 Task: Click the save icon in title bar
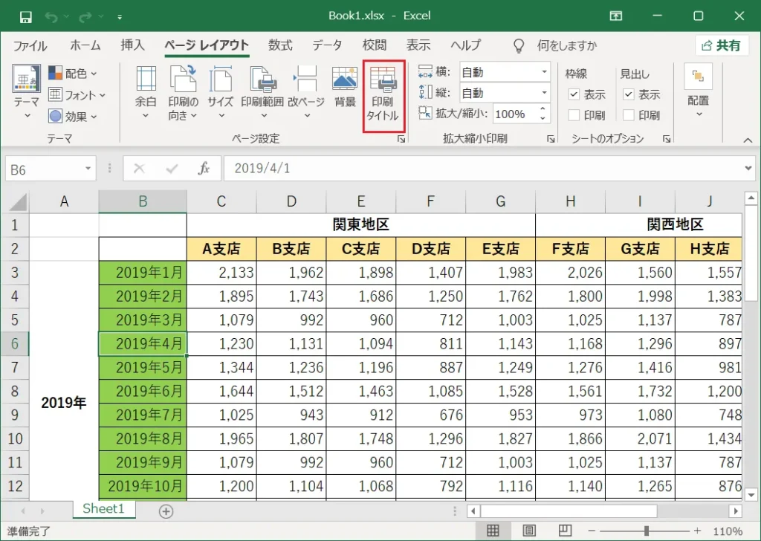[25, 17]
